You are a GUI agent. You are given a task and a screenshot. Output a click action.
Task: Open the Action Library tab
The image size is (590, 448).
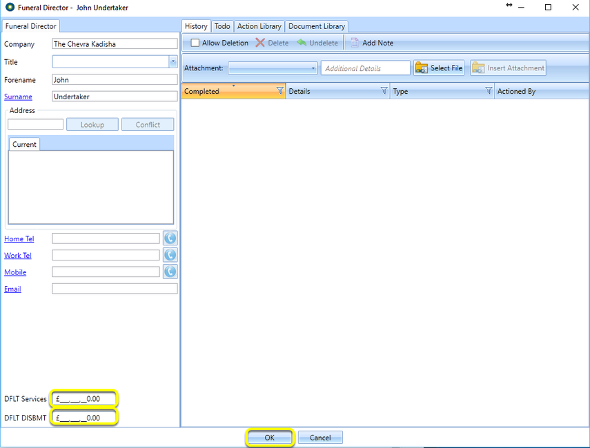[x=259, y=26]
